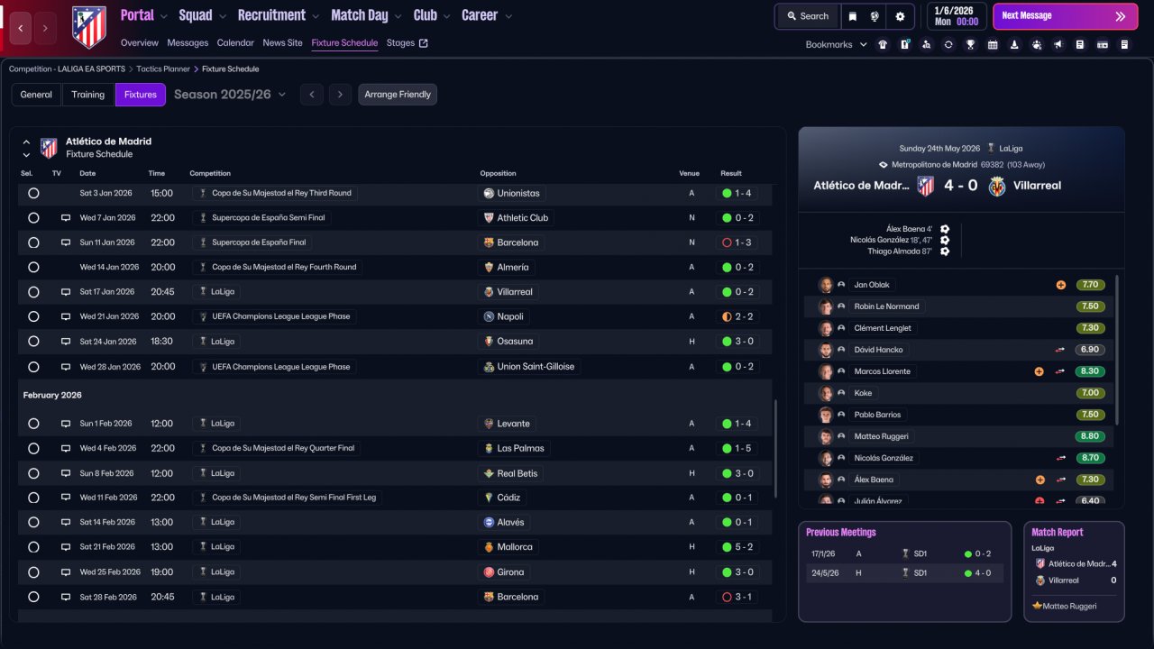Click the date and time display 1/6/2026
The height and width of the screenshot is (649, 1154).
pyautogui.click(x=956, y=16)
